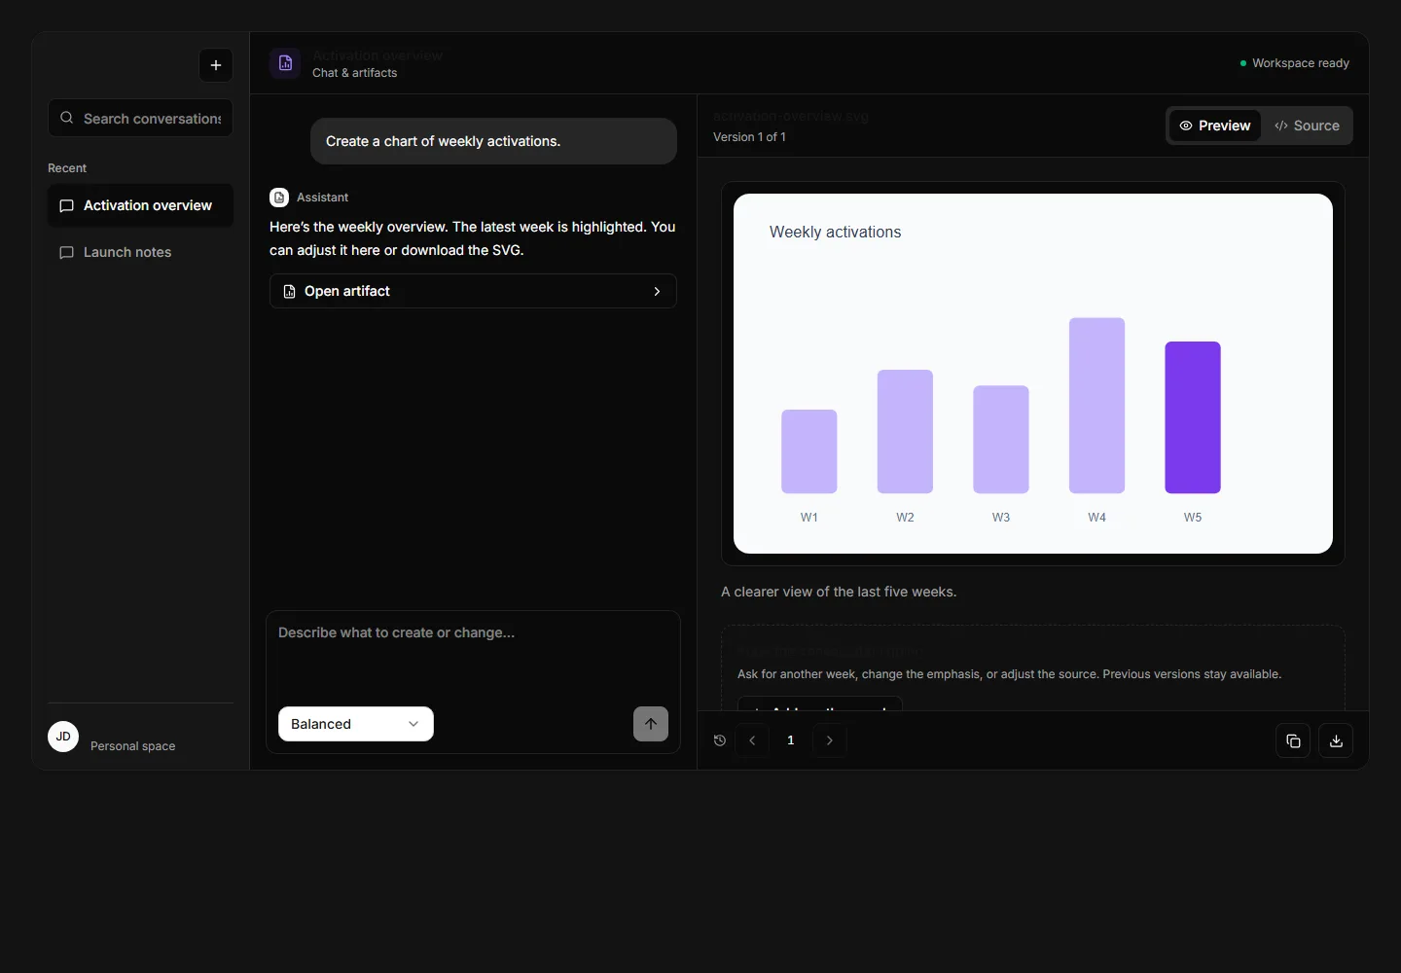
Task: Send the message with the up arrow
Action: 651,724
